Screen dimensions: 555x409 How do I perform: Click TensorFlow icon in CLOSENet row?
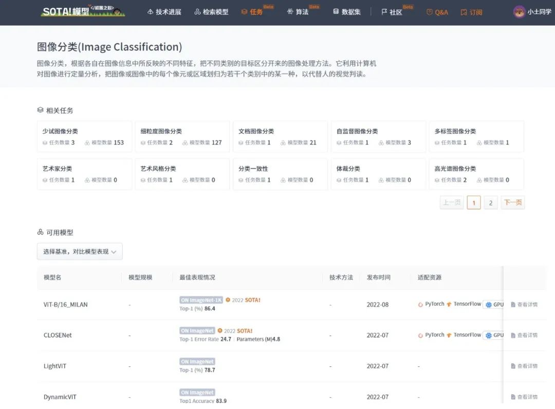pyautogui.click(x=449, y=335)
